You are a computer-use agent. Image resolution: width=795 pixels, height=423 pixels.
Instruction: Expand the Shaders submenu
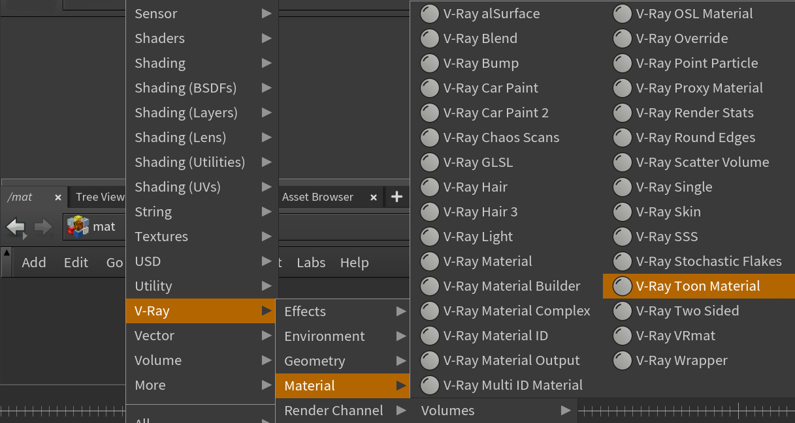coord(202,38)
